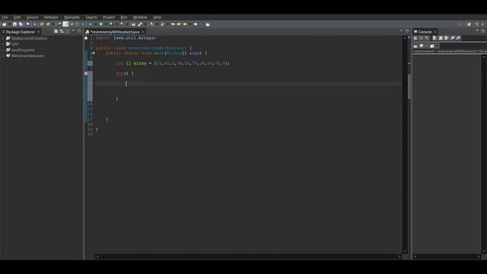The width and height of the screenshot is (487, 274).
Task: Toggle Link with Editor in Package Explorer
Action: click(x=62, y=31)
